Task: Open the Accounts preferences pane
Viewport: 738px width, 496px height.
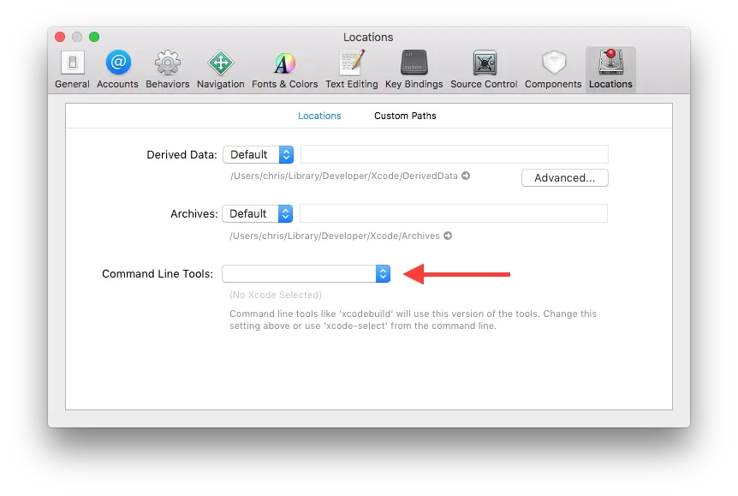Action: pyautogui.click(x=117, y=69)
